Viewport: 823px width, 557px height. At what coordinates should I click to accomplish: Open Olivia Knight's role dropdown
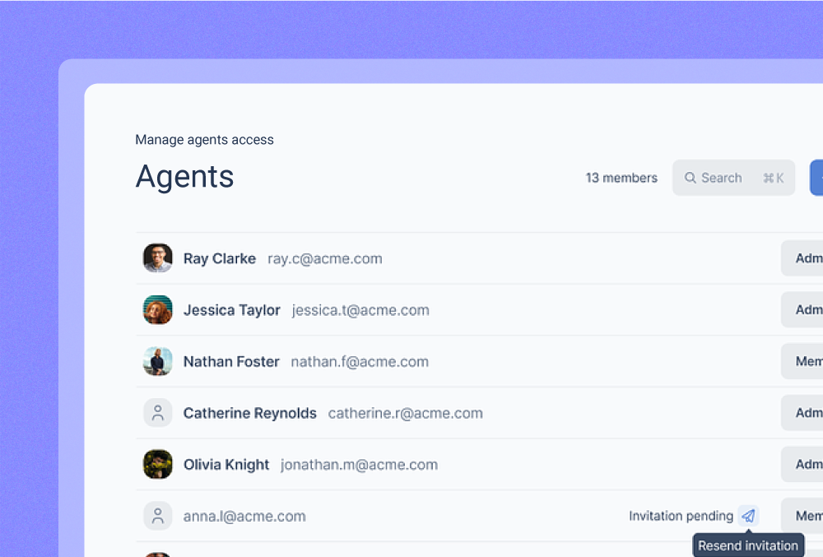[x=802, y=464]
